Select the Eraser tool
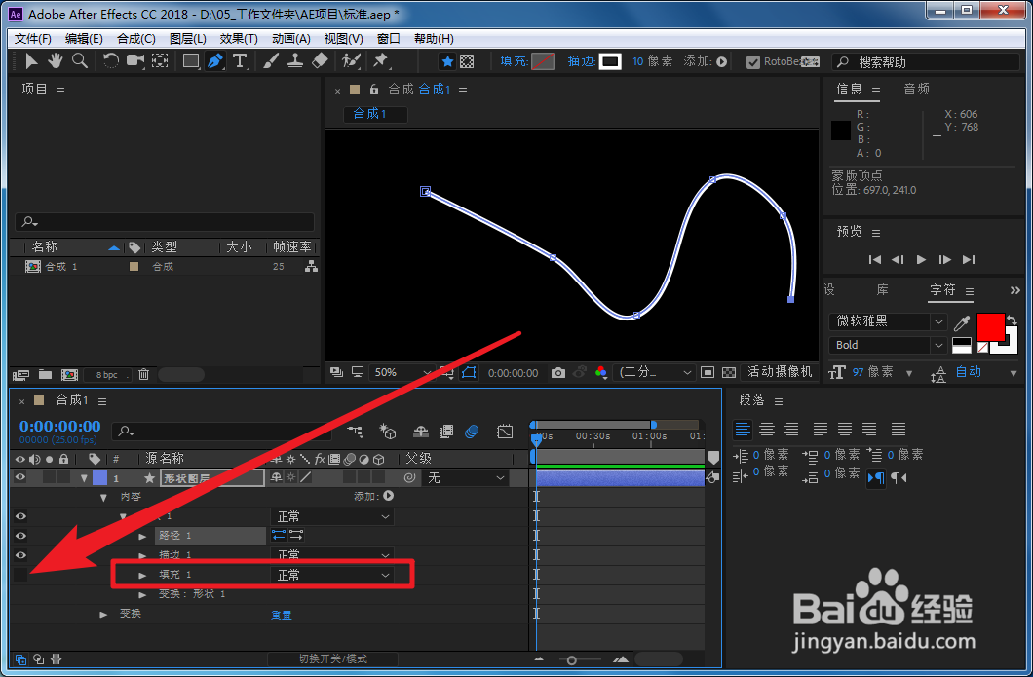 pyautogui.click(x=320, y=61)
